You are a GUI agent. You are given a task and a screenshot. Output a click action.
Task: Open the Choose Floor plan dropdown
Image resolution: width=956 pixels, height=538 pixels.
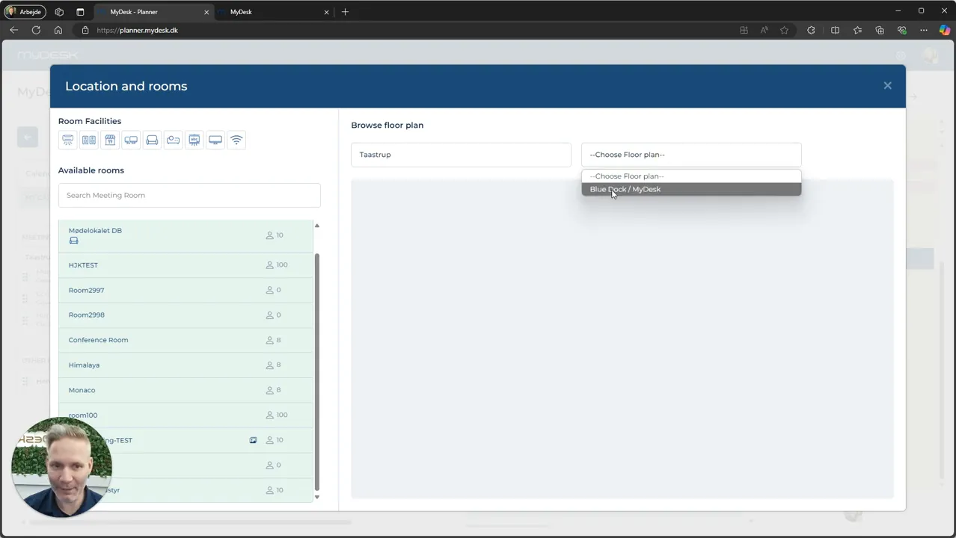691,155
